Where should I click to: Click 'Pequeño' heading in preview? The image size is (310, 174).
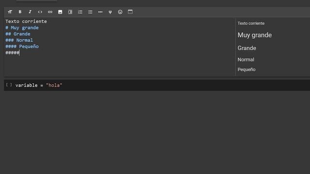click(247, 70)
